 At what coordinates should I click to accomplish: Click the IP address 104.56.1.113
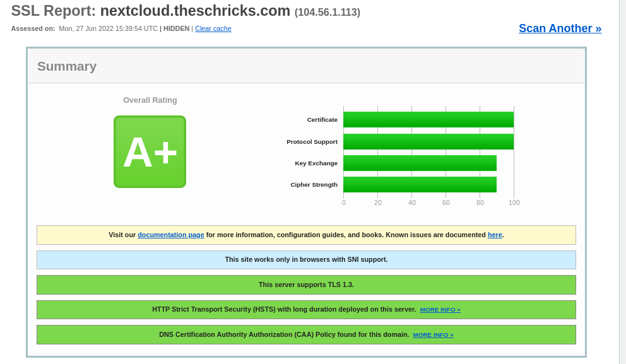[327, 13]
